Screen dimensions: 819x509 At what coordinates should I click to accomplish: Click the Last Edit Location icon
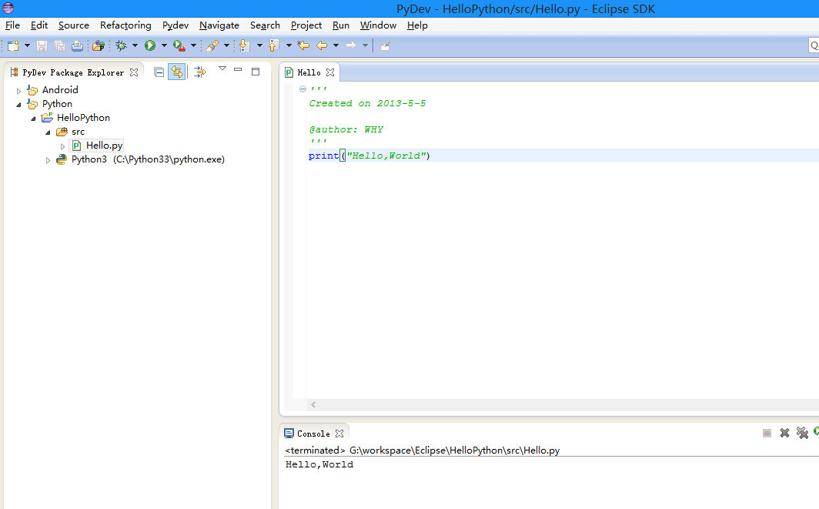point(303,46)
